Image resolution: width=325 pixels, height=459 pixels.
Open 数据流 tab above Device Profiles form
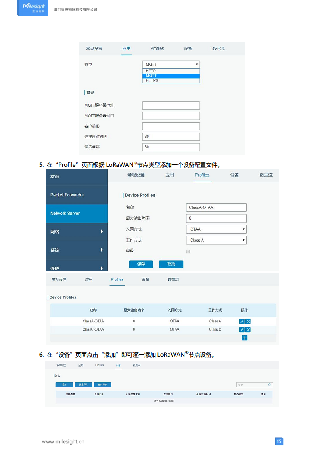tap(266, 175)
